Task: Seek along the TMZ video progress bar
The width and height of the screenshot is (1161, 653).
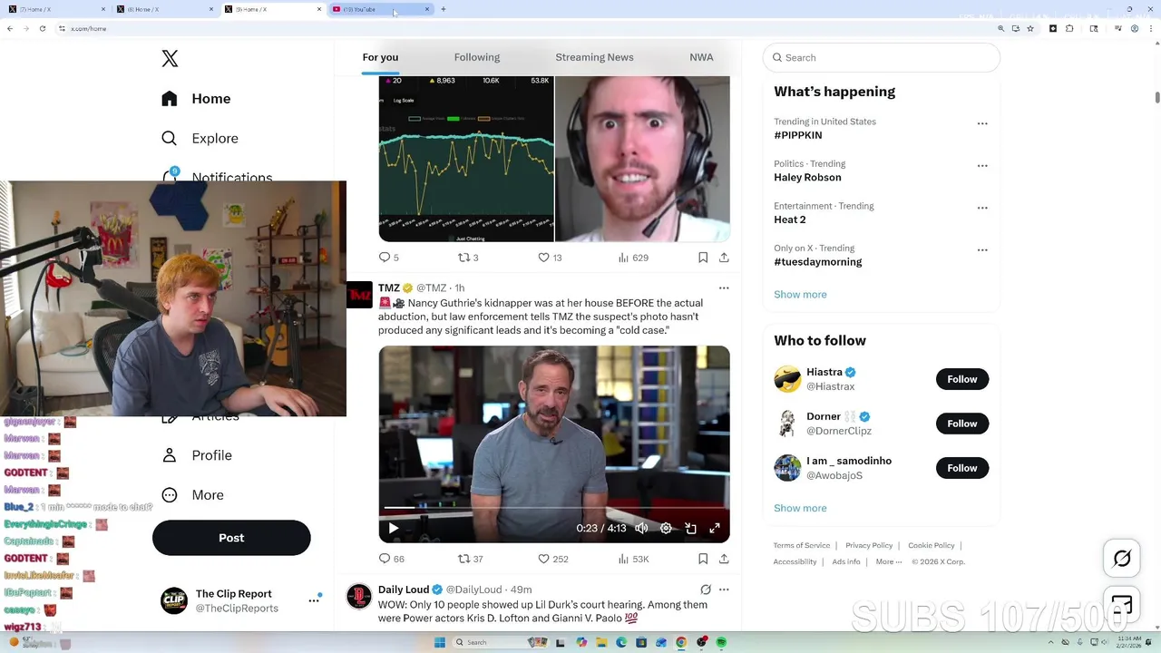Action: click(554, 508)
